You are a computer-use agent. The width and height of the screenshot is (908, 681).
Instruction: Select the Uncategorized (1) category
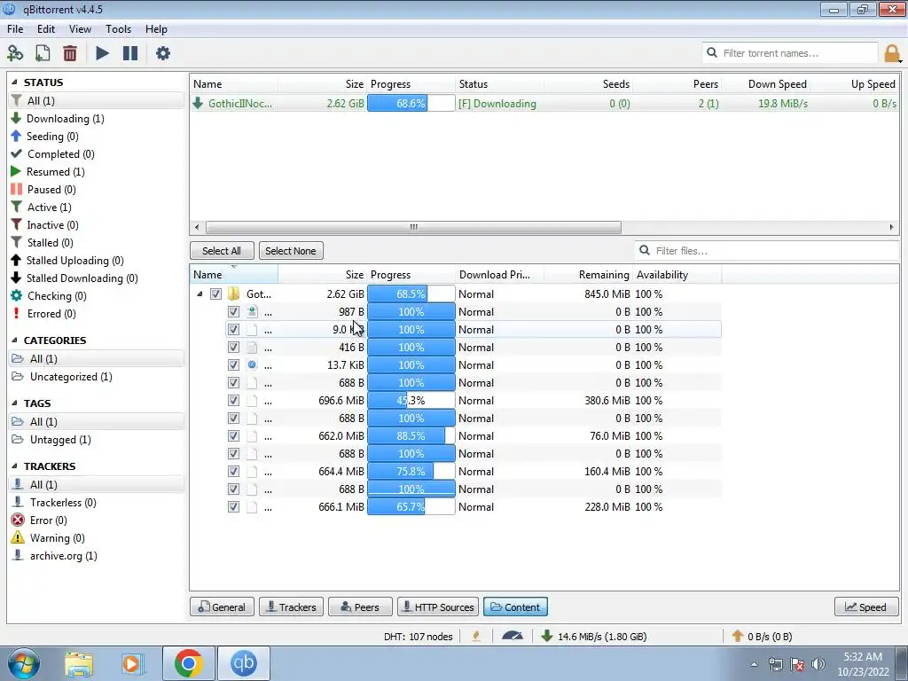click(x=71, y=377)
